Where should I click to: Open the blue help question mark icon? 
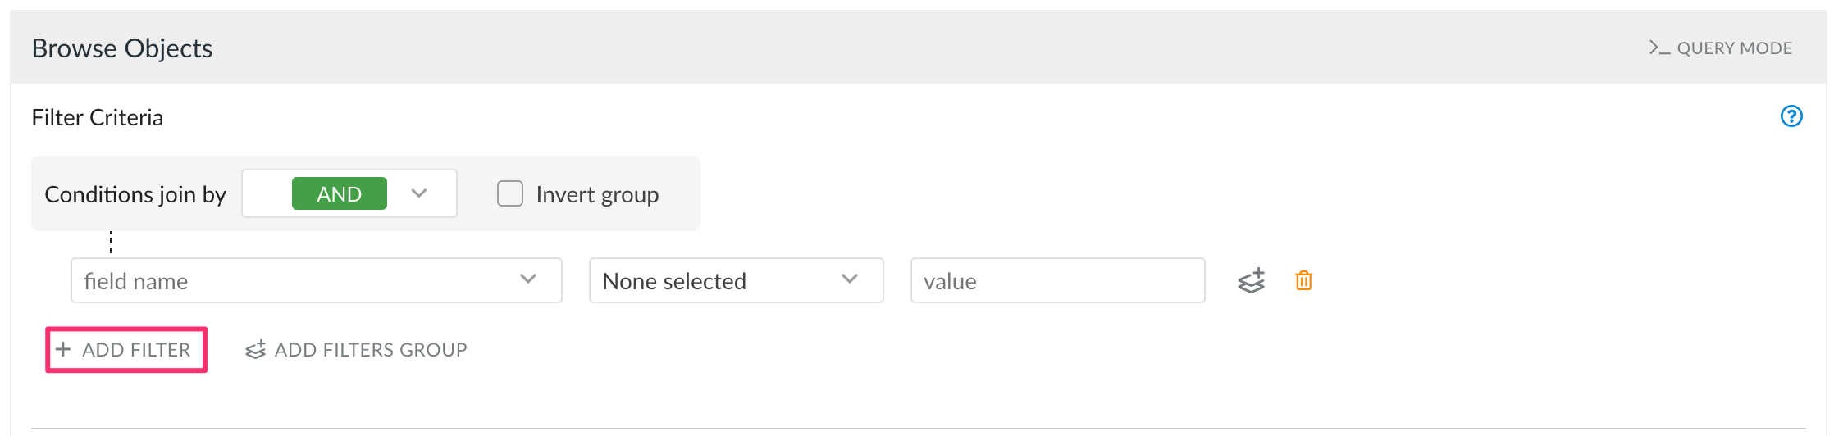coord(1791,116)
